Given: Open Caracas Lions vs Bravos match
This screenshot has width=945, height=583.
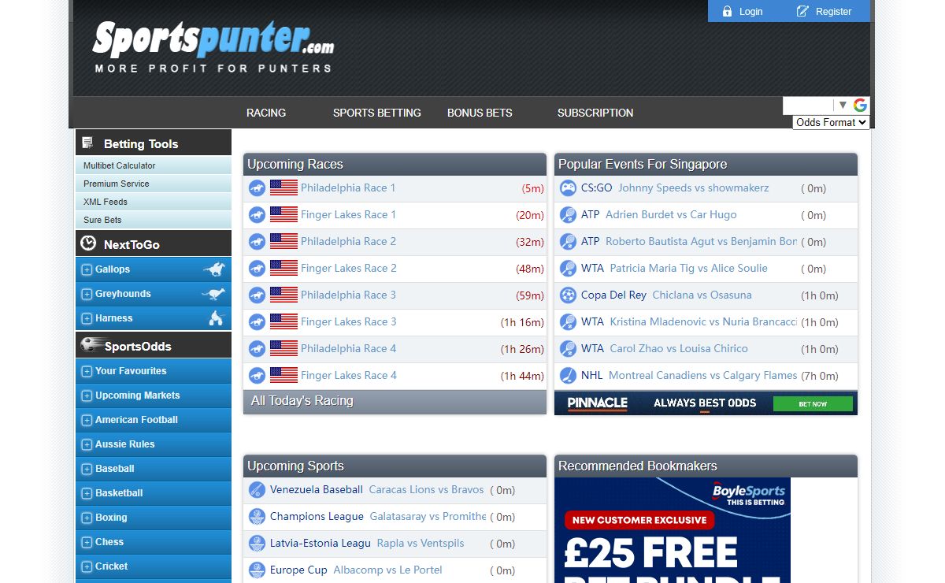Looking at the screenshot, I should coord(426,490).
